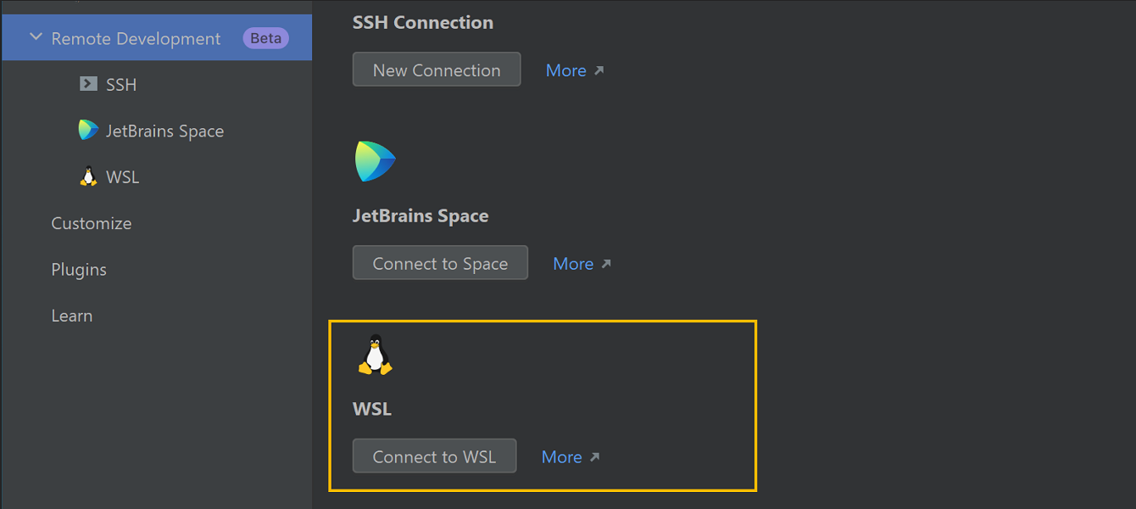This screenshot has width=1136, height=509.
Task: Open the Customize section
Action: [92, 223]
